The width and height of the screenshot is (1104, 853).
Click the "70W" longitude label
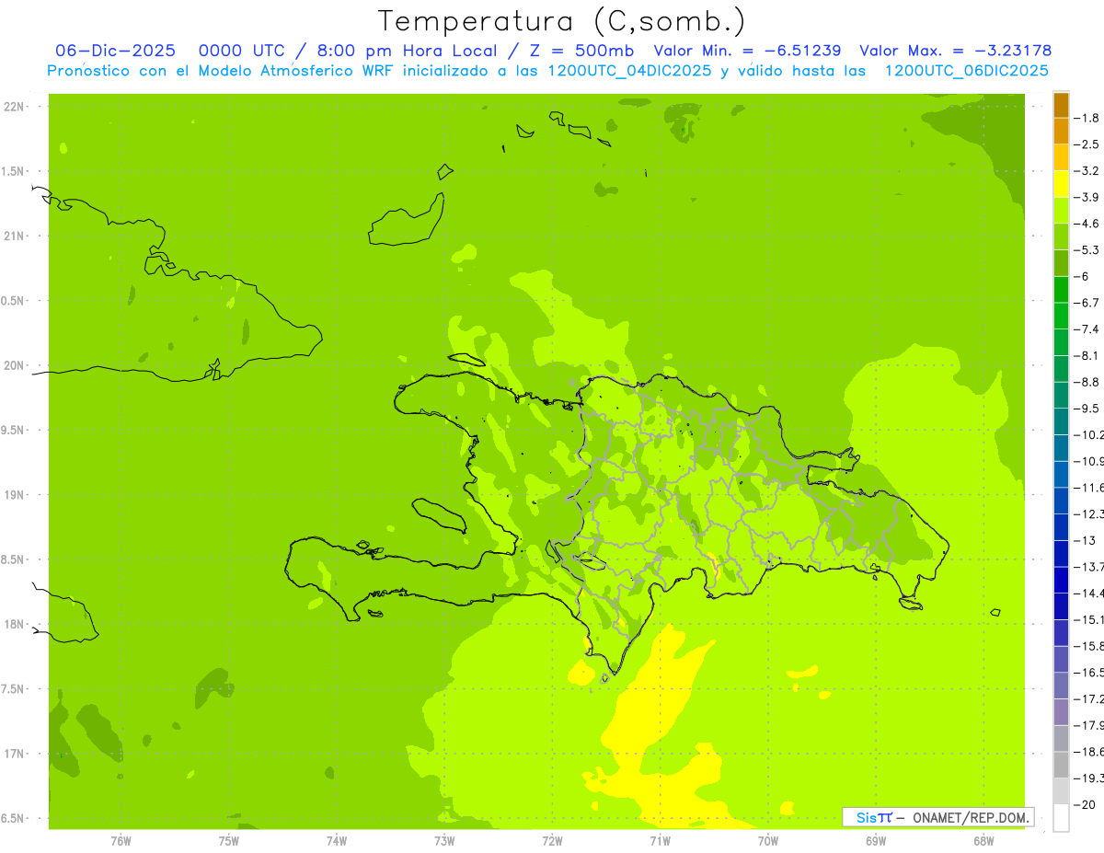[x=768, y=841]
